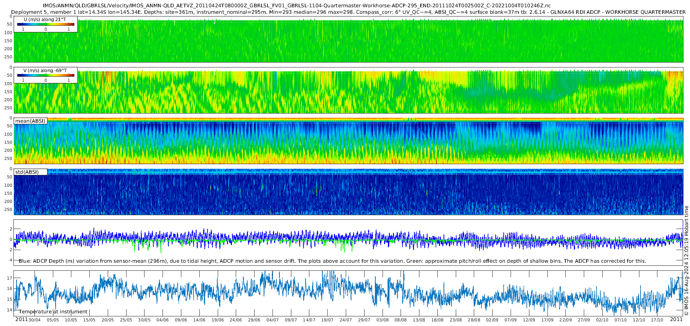This screenshot has width=690, height=326.
Task: Click the 02/09 date tick label
Action: tap(492, 320)
